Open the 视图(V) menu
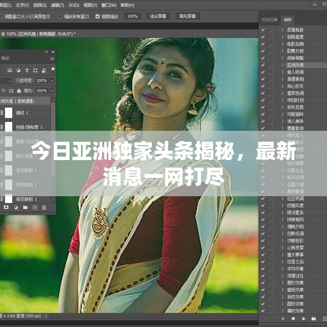327x327 pixels. tap(90, 5)
